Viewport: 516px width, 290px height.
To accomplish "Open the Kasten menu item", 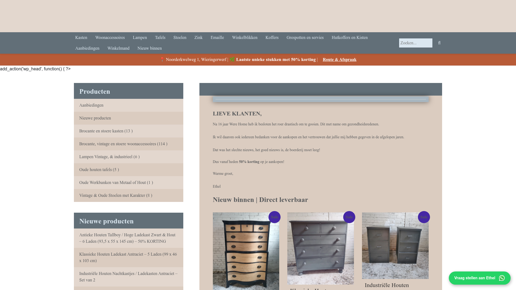I will click(x=81, y=38).
